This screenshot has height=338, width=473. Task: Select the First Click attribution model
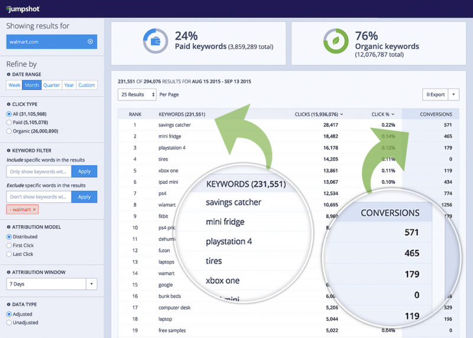coord(9,245)
